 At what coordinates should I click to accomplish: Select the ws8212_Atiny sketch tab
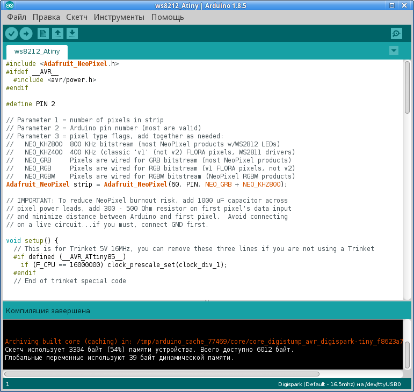tap(37, 52)
